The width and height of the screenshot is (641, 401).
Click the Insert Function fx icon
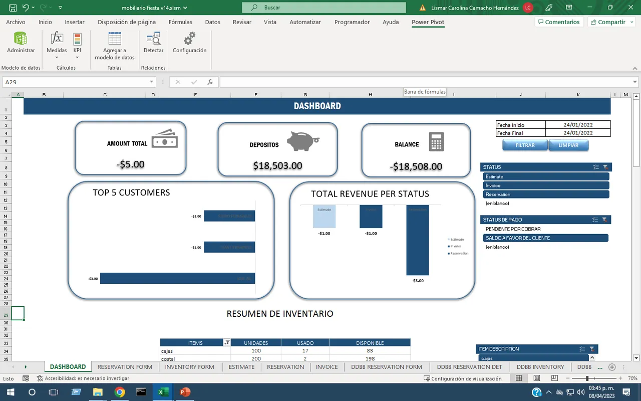[210, 82]
